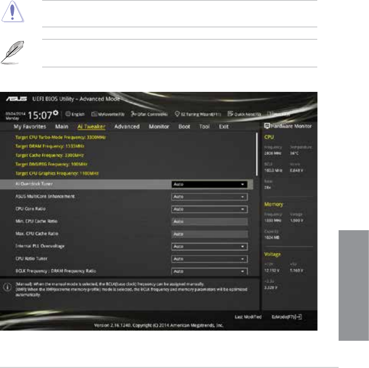Open CPU Core Ratio dropdown
Viewport: 369px width, 368px height.
point(210,209)
